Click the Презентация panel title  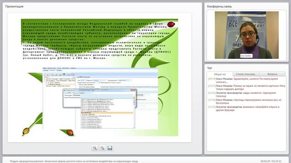pos(14,6)
